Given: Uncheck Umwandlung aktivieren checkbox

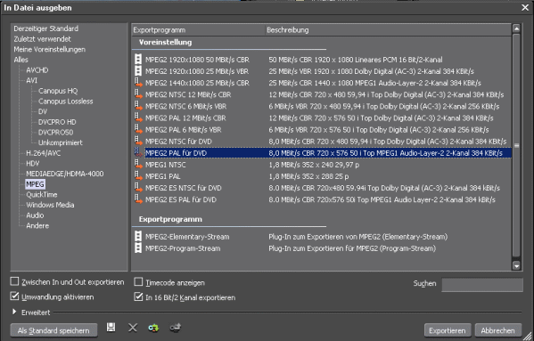Looking at the screenshot, I should [14, 296].
